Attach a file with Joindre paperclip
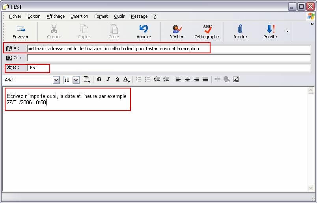Viewport: 317px width, 203px height. coord(240,32)
